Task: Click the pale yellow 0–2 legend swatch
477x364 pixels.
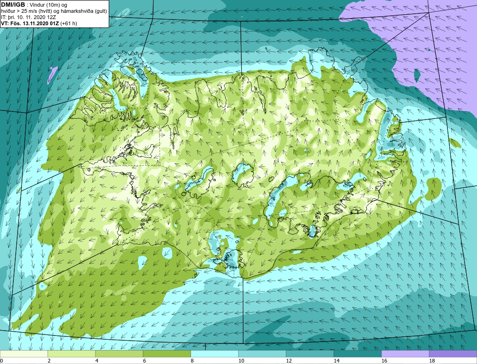Action: [24, 354]
